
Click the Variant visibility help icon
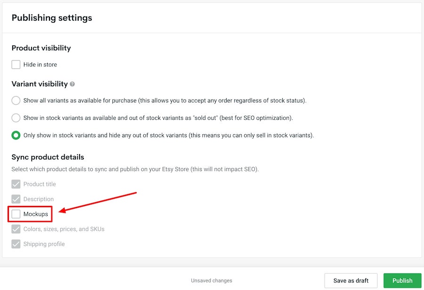pyautogui.click(x=72, y=84)
